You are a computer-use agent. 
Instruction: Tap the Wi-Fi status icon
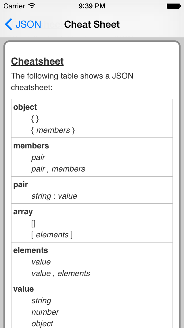pyautogui.click(x=31, y=6)
